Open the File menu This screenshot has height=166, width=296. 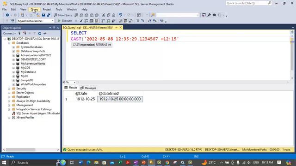[x=4, y=9]
